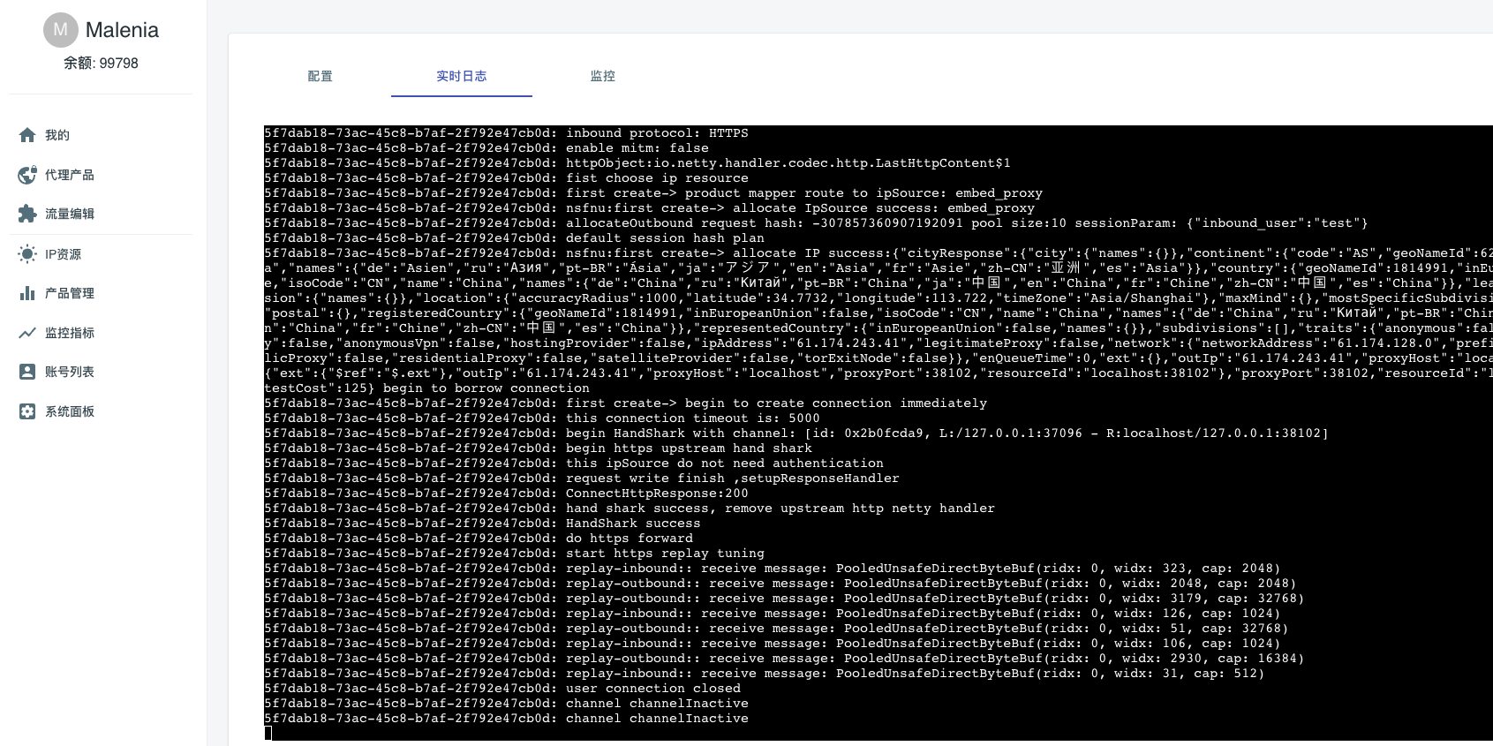This screenshot has width=1493, height=746.
Task: Click the home icon beside 我的
Action: click(27, 135)
